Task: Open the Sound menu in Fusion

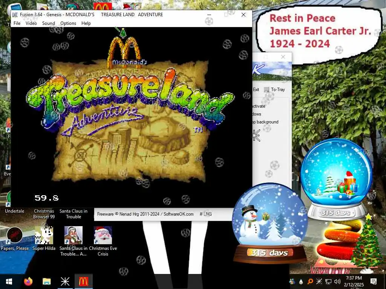Action: point(49,23)
